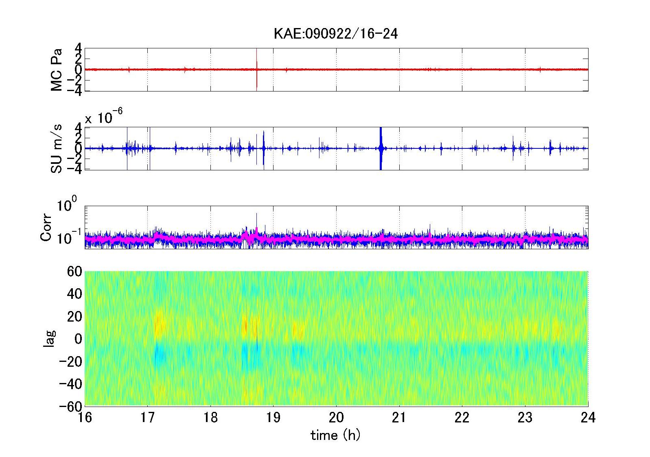Click the lag-axis tick label -60

pyautogui.click(x=70, y=406)
